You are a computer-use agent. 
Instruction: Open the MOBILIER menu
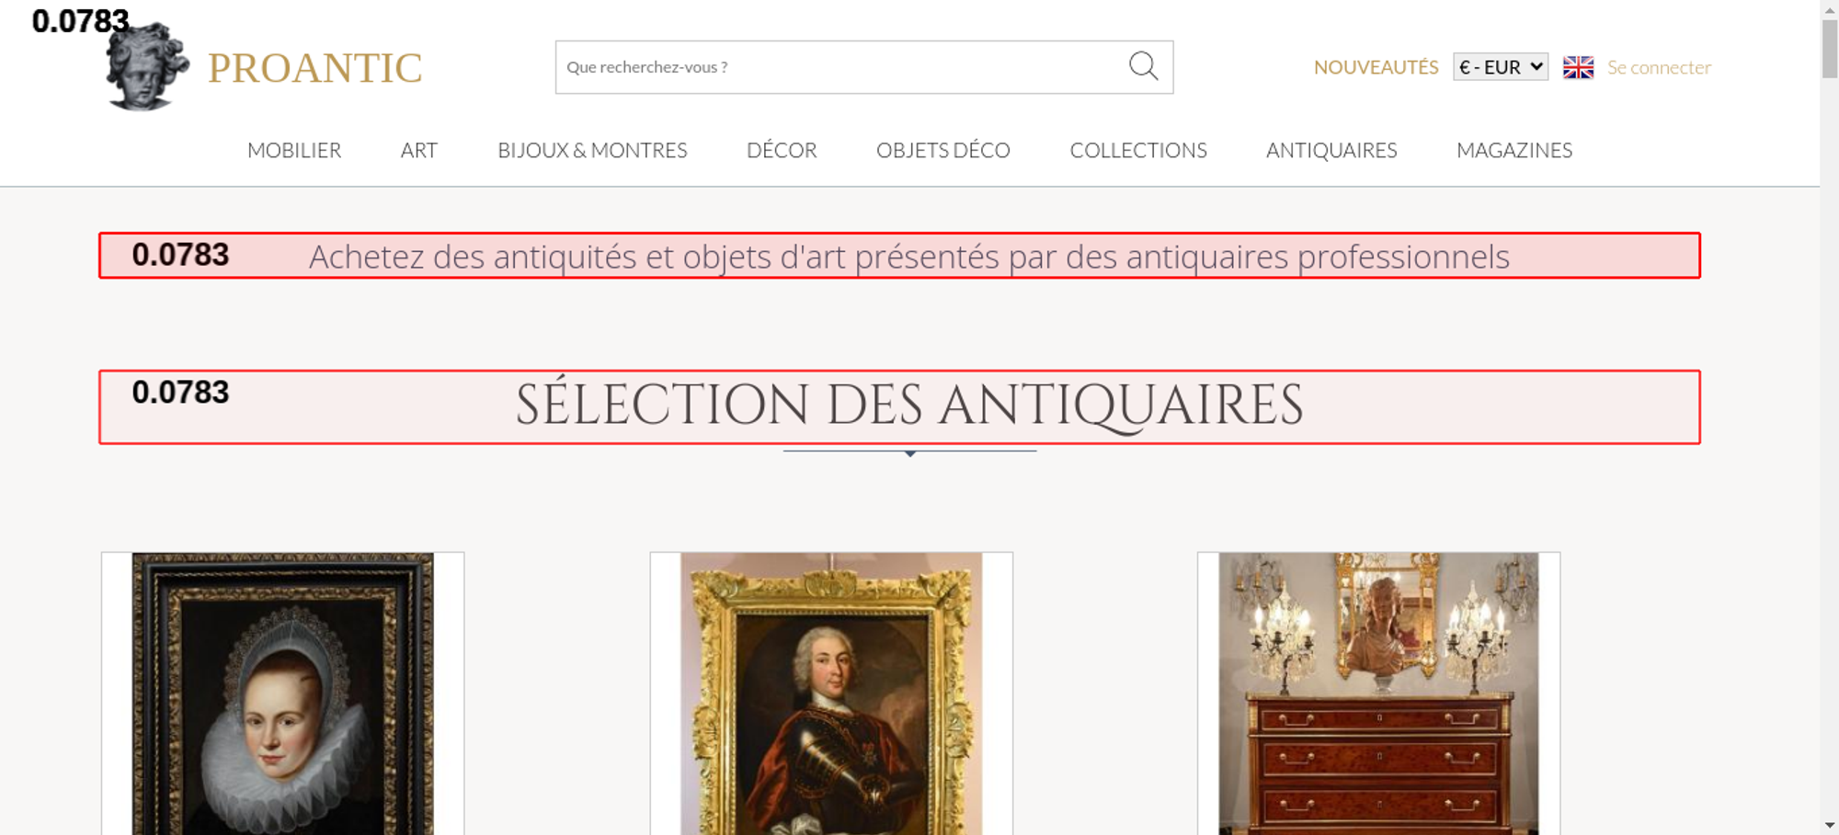click(294, 150)
